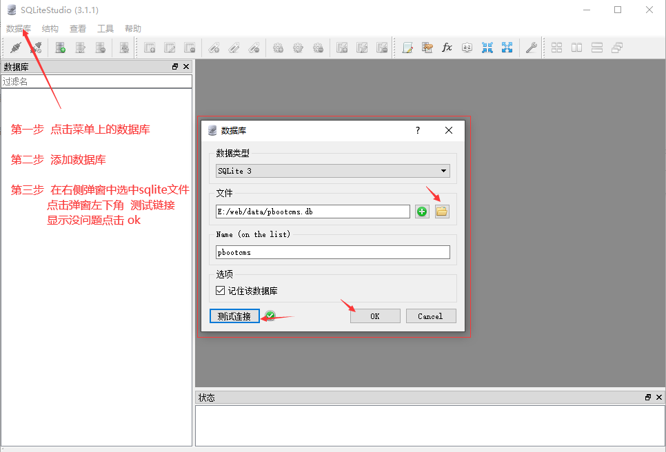Click the 过滤名 filter input box
Screen dimensions: 666x452
[x=97, y=81]
